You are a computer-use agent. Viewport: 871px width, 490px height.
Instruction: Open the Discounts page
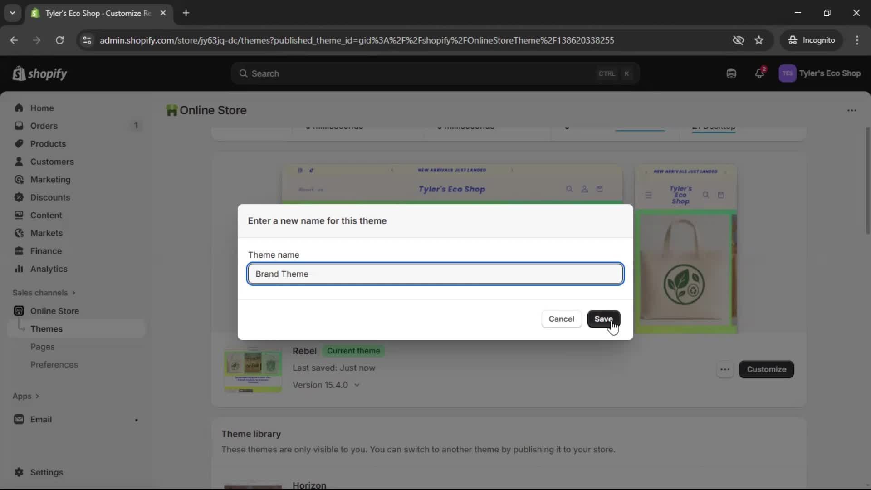click(51, 197)
